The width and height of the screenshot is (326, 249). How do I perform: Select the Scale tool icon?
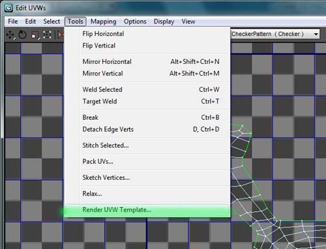click(35, 35)
